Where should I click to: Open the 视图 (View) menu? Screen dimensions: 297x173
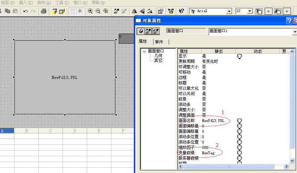pos(8,3)
